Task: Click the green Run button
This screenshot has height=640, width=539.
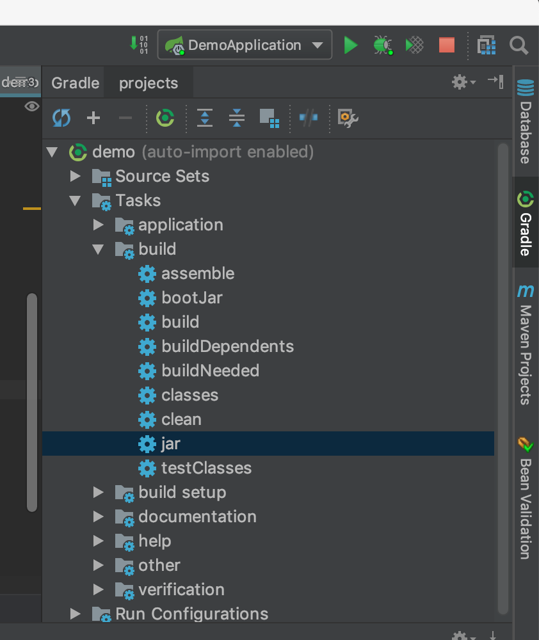Action: tap(350, 45)
